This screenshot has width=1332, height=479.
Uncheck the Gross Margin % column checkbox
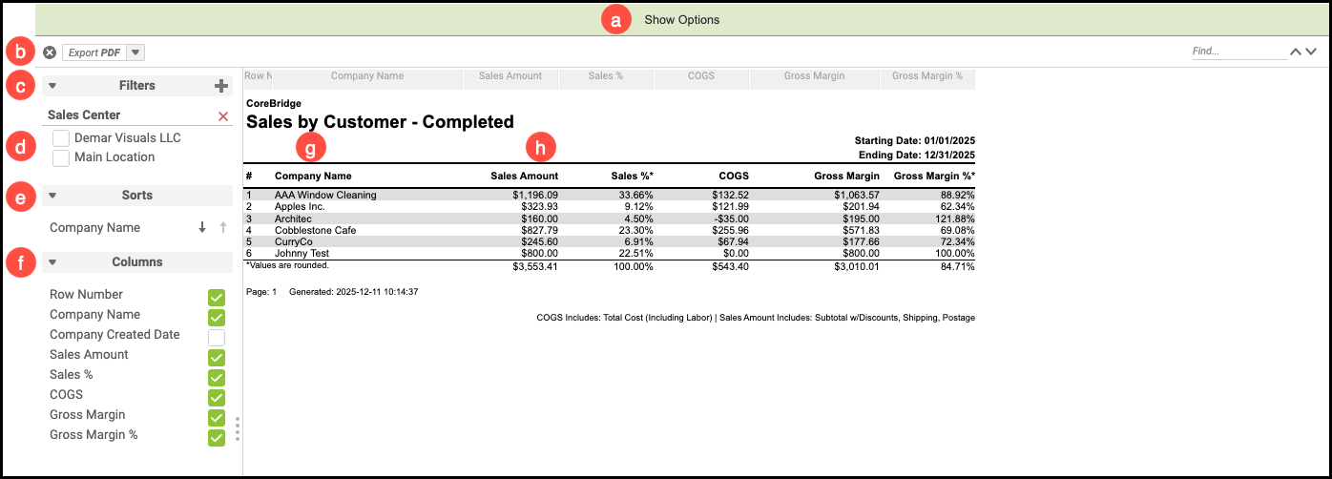click(217, 438)
